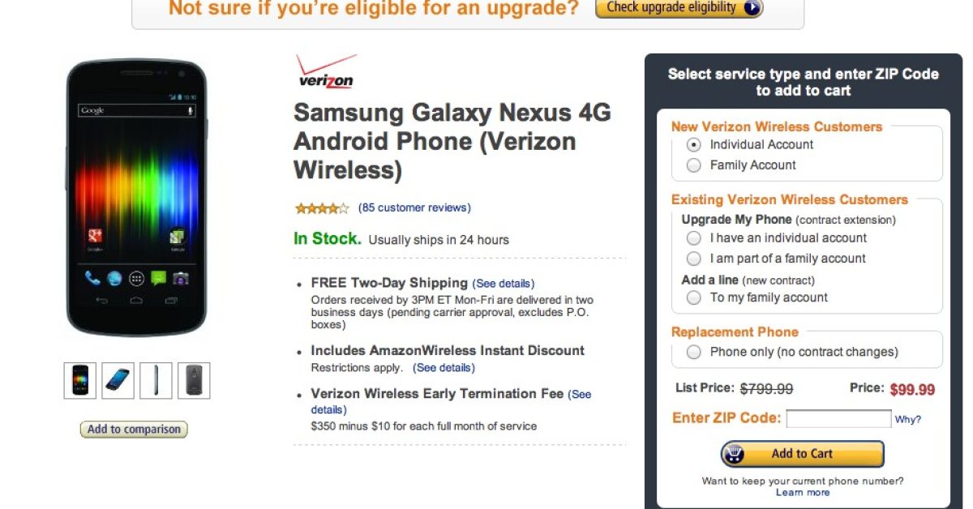The image size is (973, 509).
Task: Open 'Learn more' about keeping your number
Action: coord(803,493)
